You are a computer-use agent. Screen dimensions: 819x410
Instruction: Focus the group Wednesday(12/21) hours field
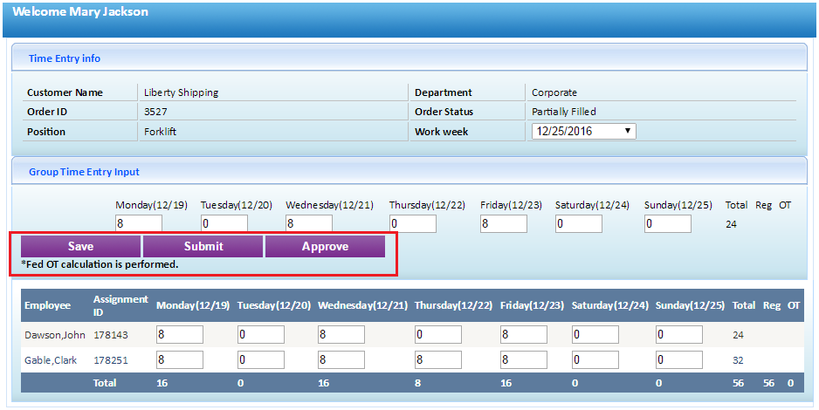tap(309, 224)
